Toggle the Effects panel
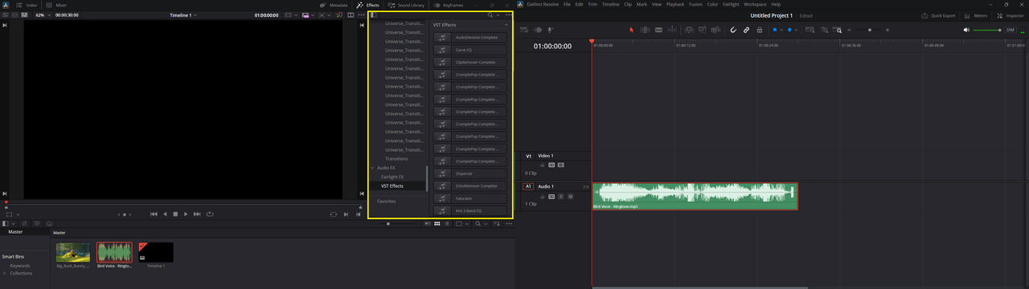The image size is (1029, 289). tap(367, 5)
